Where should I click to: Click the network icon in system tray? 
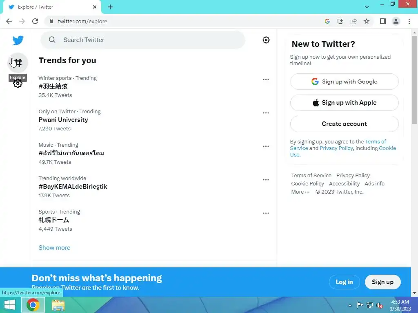click(370, 305)
